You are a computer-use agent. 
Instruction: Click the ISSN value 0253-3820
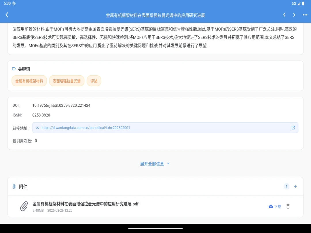(x=41, y=115)
